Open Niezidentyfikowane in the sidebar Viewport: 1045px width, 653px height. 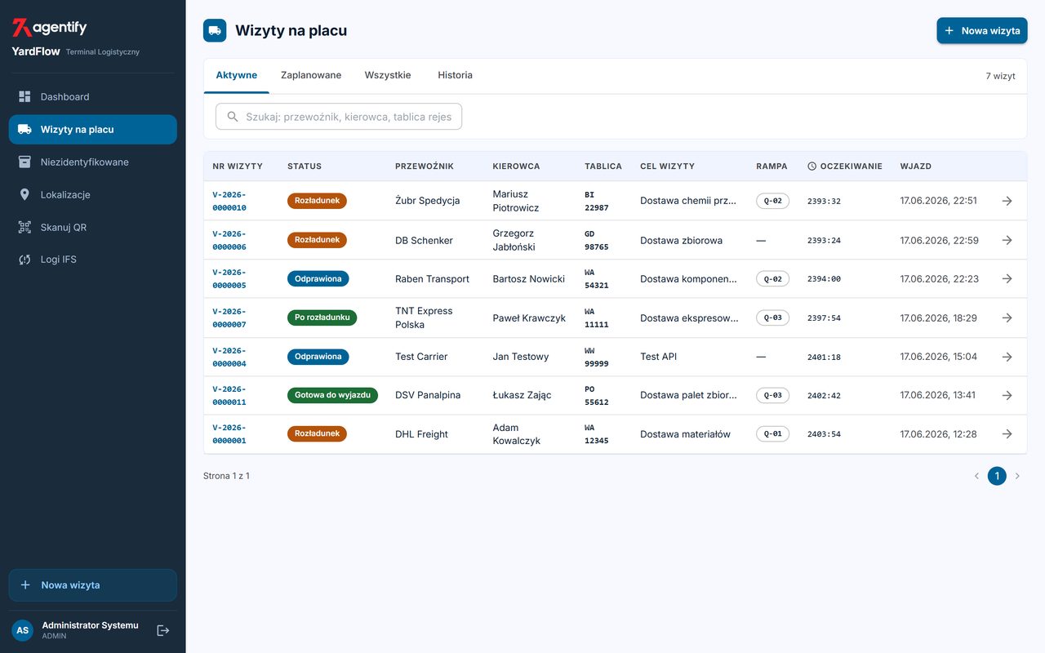pos(92,162)
